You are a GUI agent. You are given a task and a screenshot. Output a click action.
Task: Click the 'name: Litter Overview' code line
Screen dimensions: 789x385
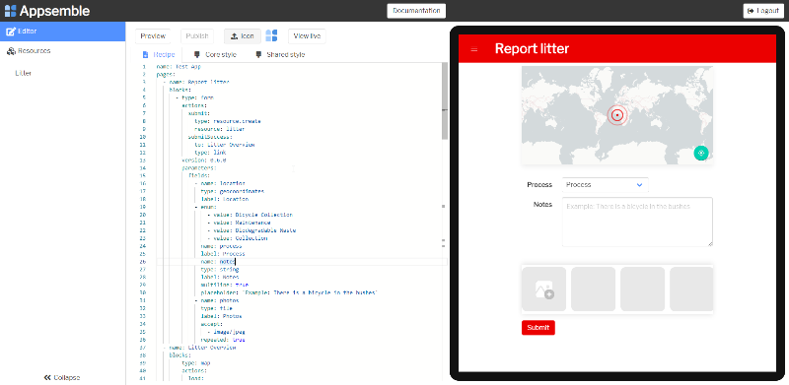tap(200, 348)
